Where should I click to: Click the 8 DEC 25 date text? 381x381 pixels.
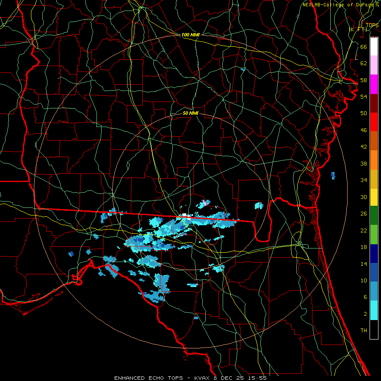pyautogui.click(x=229, y=378)
